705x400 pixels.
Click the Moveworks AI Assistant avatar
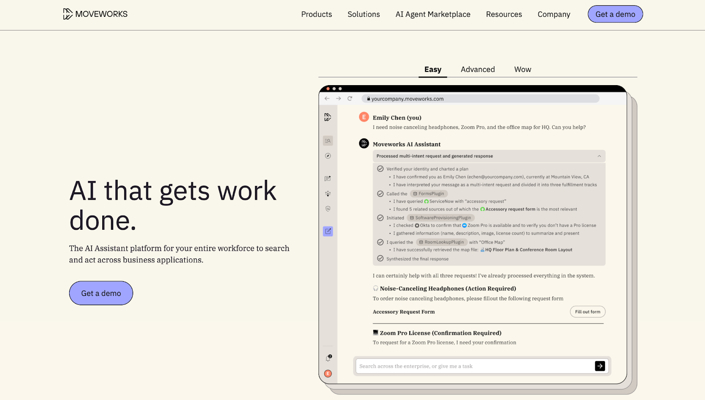point(364,143)
